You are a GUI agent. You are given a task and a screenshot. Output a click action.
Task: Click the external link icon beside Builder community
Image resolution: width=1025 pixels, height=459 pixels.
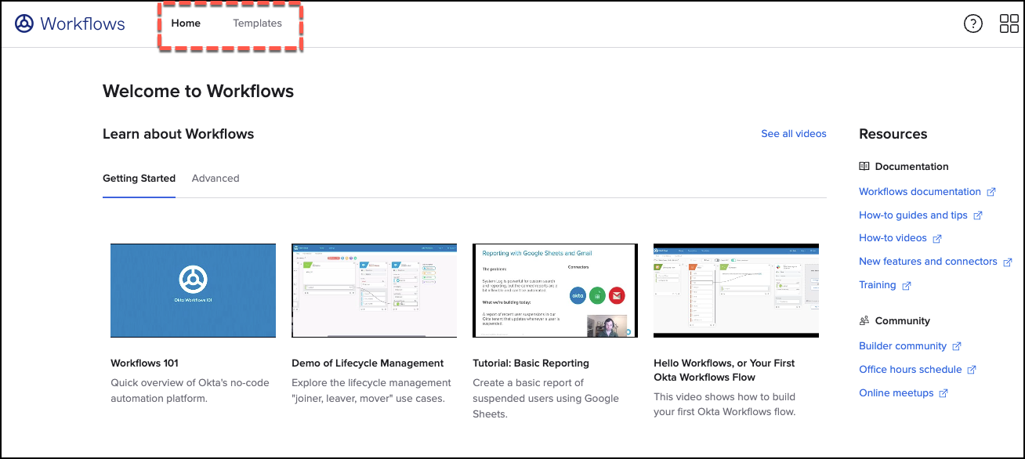coord(958,345)
